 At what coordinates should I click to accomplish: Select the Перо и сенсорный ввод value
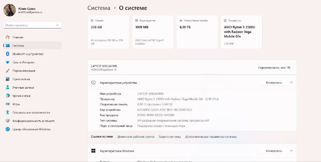point(161,126)
